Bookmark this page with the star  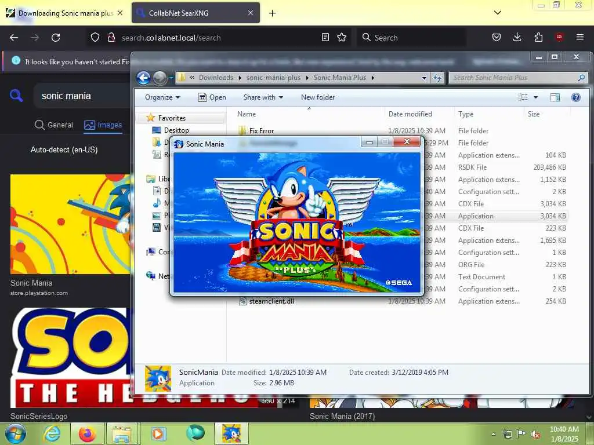click(342, 37)
